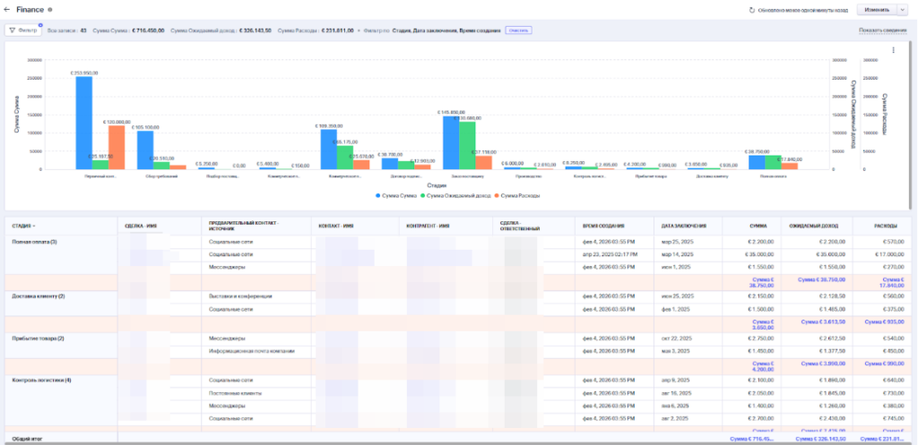Click the refresh icon near update status

click(x=751, y=10)
